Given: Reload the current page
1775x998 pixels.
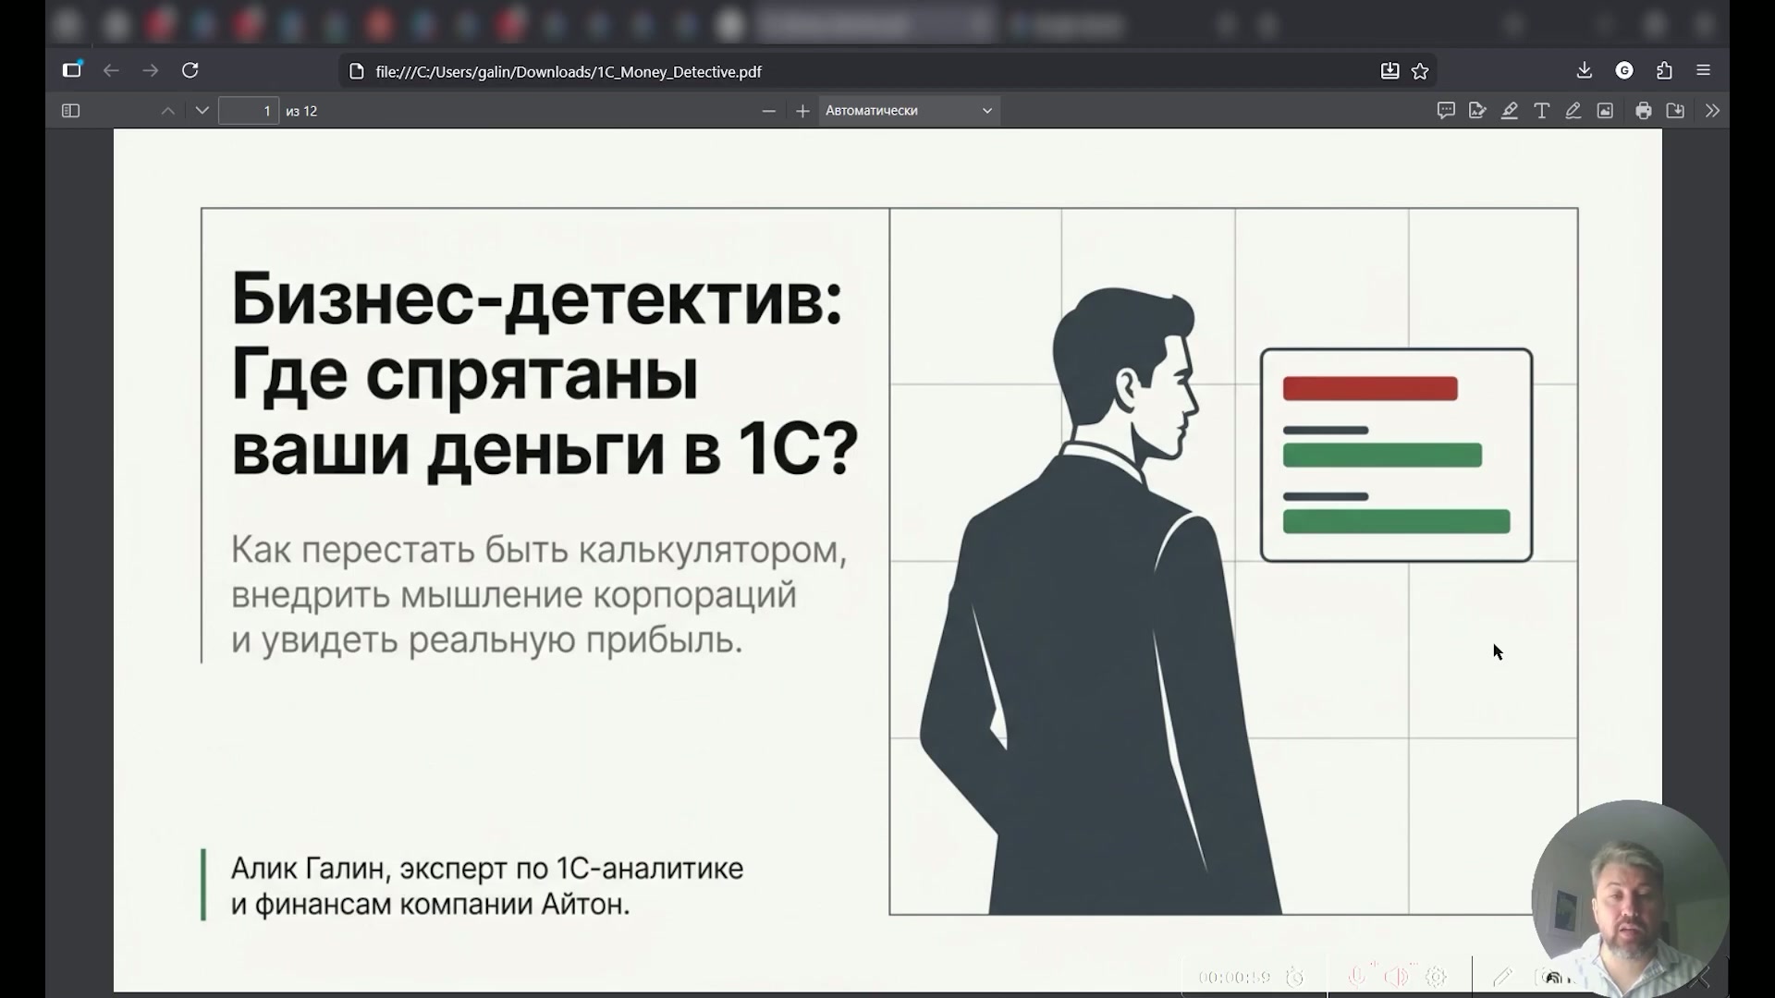Looking at the screenshot, I should 190,70.
